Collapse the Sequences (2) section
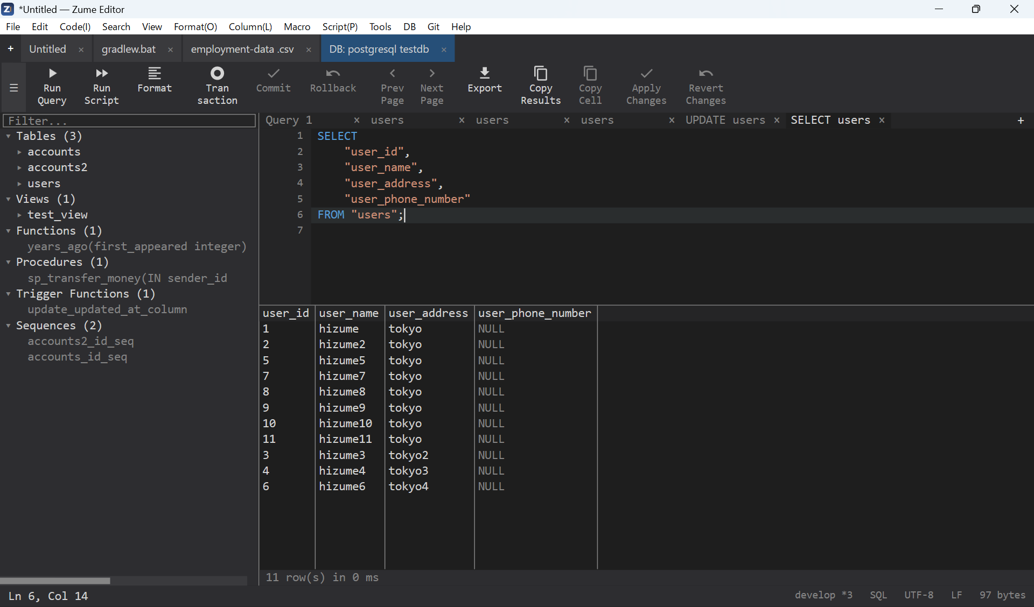This screenshot has width=1034, height=607. pyautogui.click(x=8, y=326)
